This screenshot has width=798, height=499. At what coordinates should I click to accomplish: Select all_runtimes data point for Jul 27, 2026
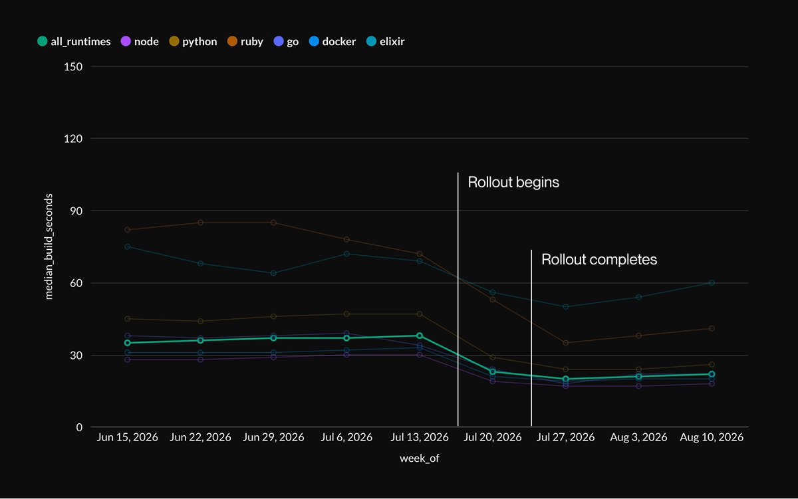565,379
